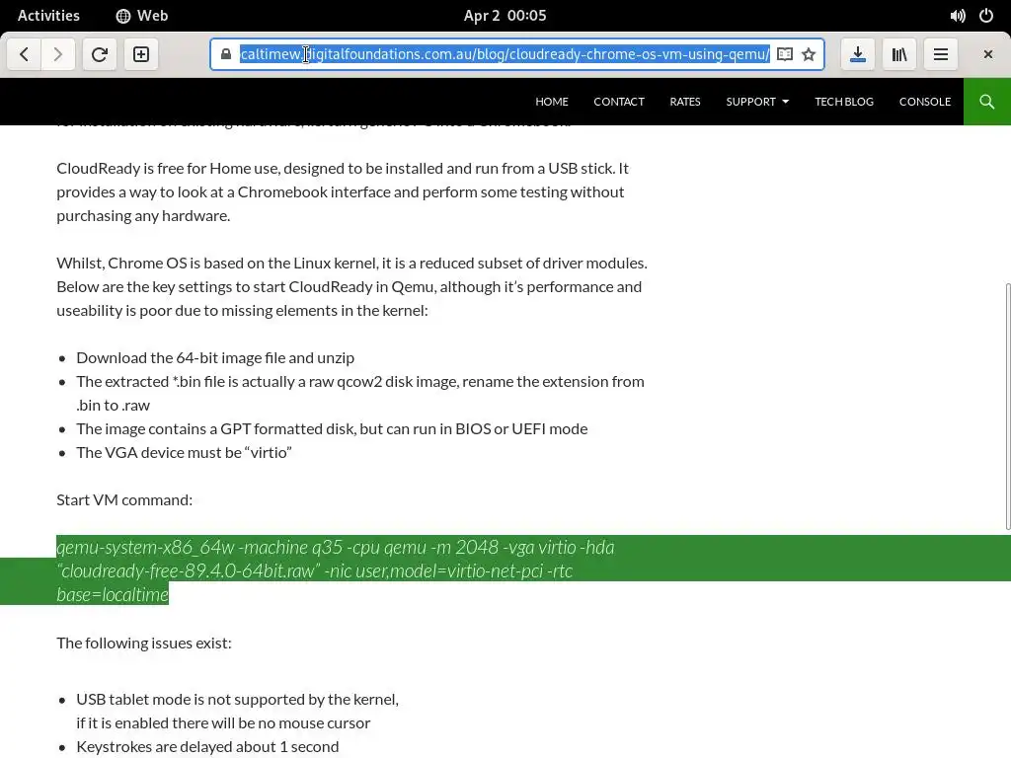The height and width of the screenshot is (758, 1011).
Task: Bookmark this page with the star icon
Action: [809, 54]
